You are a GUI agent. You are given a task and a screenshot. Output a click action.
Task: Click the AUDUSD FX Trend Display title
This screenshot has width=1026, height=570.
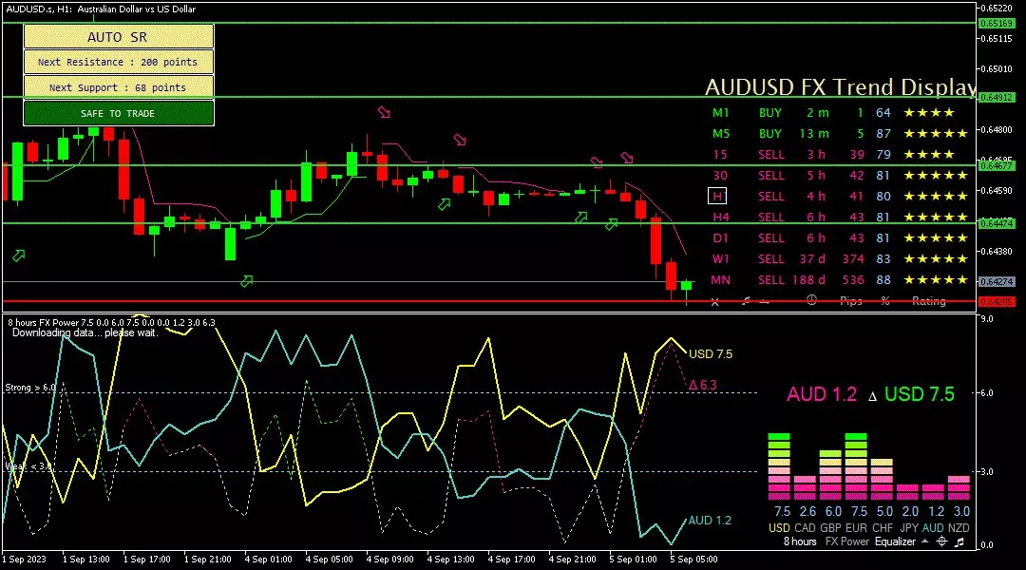pyautogui.click(x=840, y=87)
